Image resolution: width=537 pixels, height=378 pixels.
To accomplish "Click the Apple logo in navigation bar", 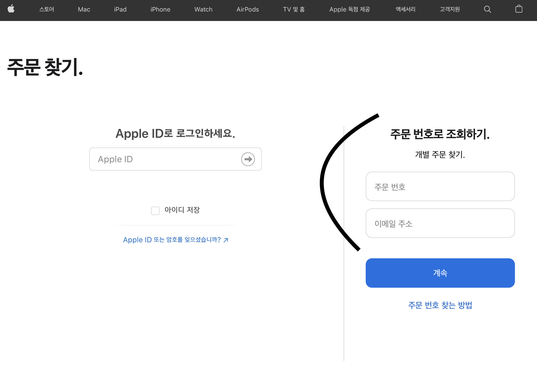I will coord(11,9).
